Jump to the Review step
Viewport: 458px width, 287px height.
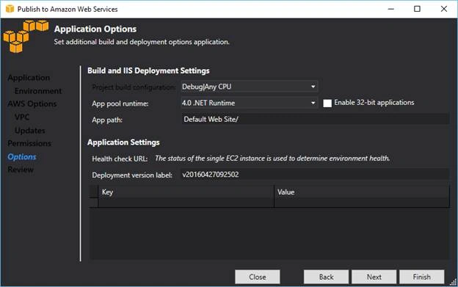(21, 170)
